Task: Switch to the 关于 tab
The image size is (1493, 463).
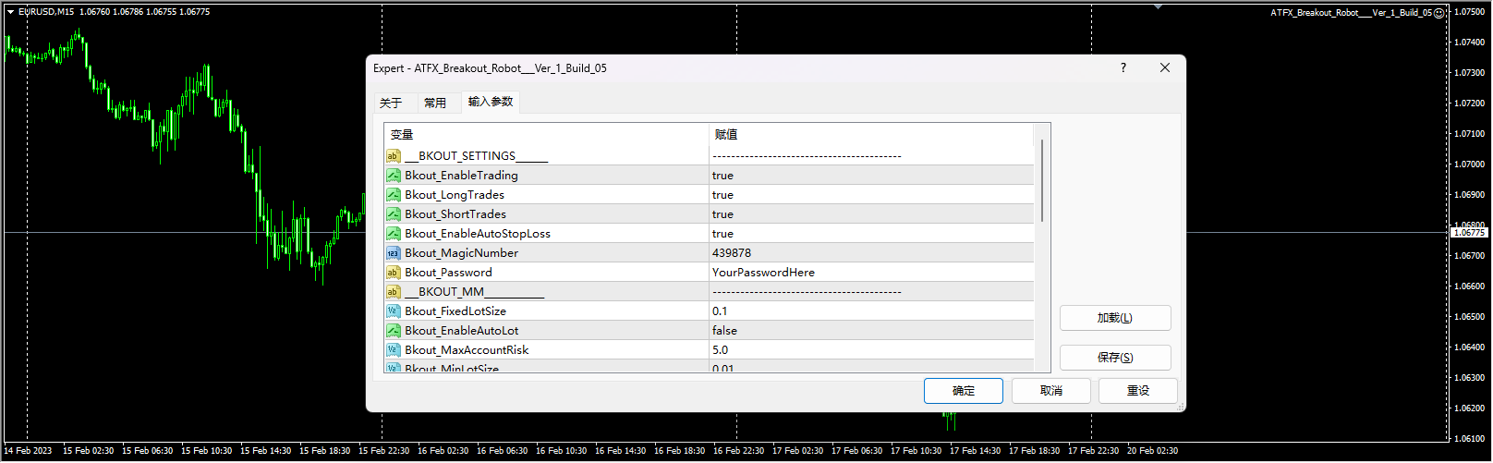Action: point(391,103)
